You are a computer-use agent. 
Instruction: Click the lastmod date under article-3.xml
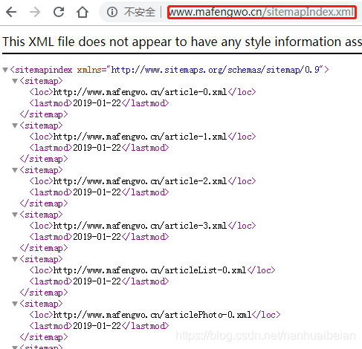tap(97, 237)
